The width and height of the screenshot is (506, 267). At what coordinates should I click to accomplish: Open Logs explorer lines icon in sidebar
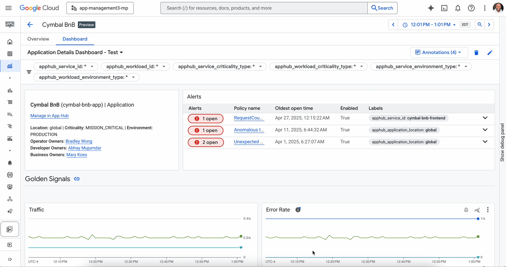[x=10, y=102]
